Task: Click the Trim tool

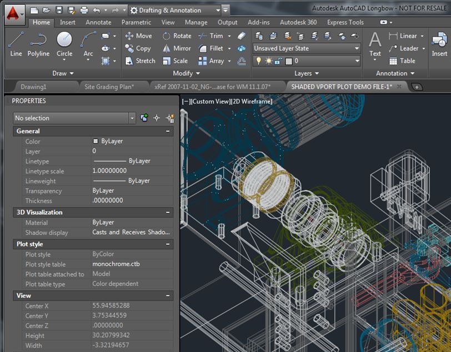Action: [211, 36]
